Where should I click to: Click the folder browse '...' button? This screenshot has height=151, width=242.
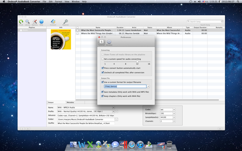[x=117, y=119]
